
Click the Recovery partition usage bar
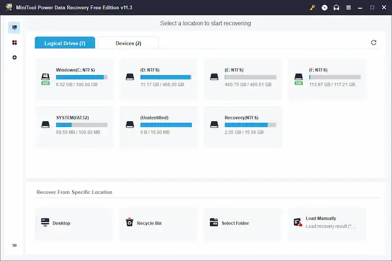[250, 125]
